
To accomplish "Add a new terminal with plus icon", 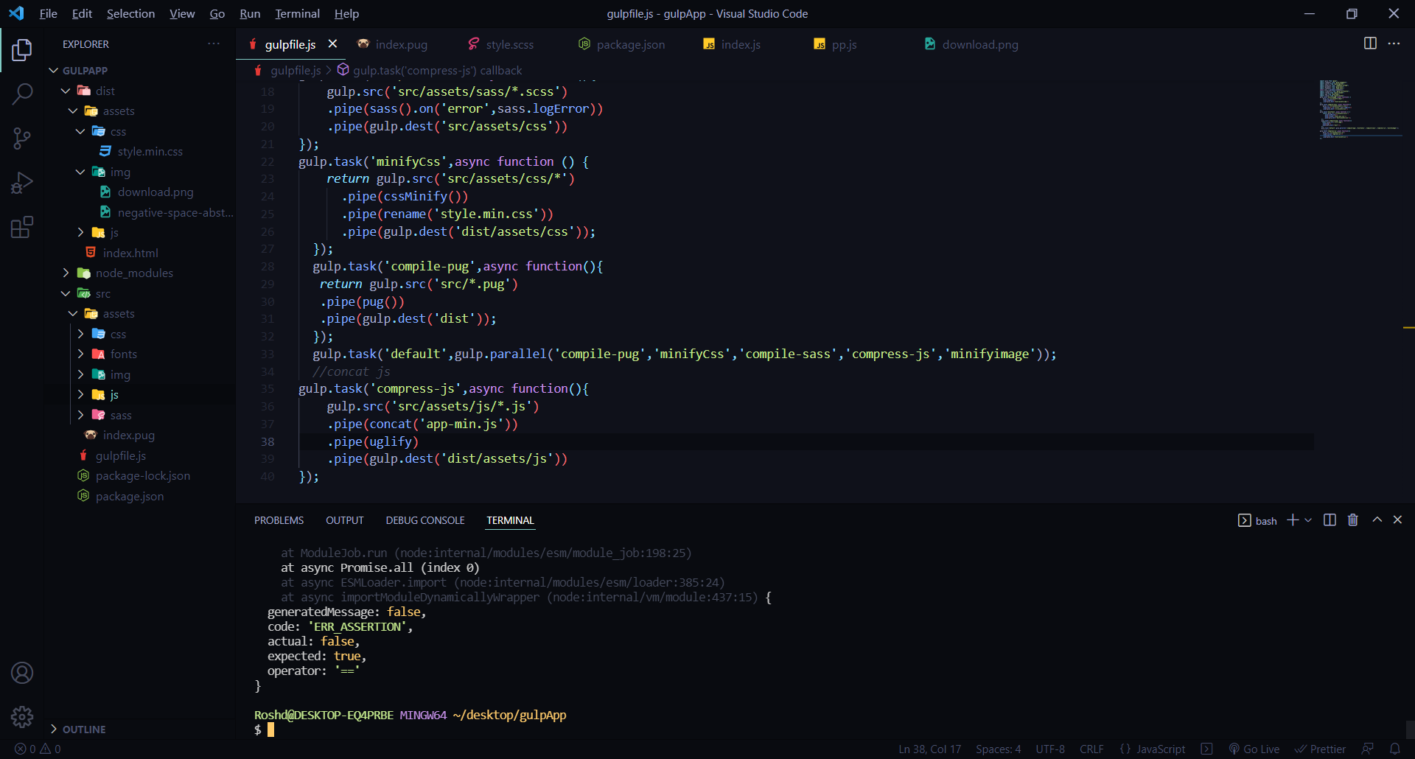I will click(x=1293, y=520).
